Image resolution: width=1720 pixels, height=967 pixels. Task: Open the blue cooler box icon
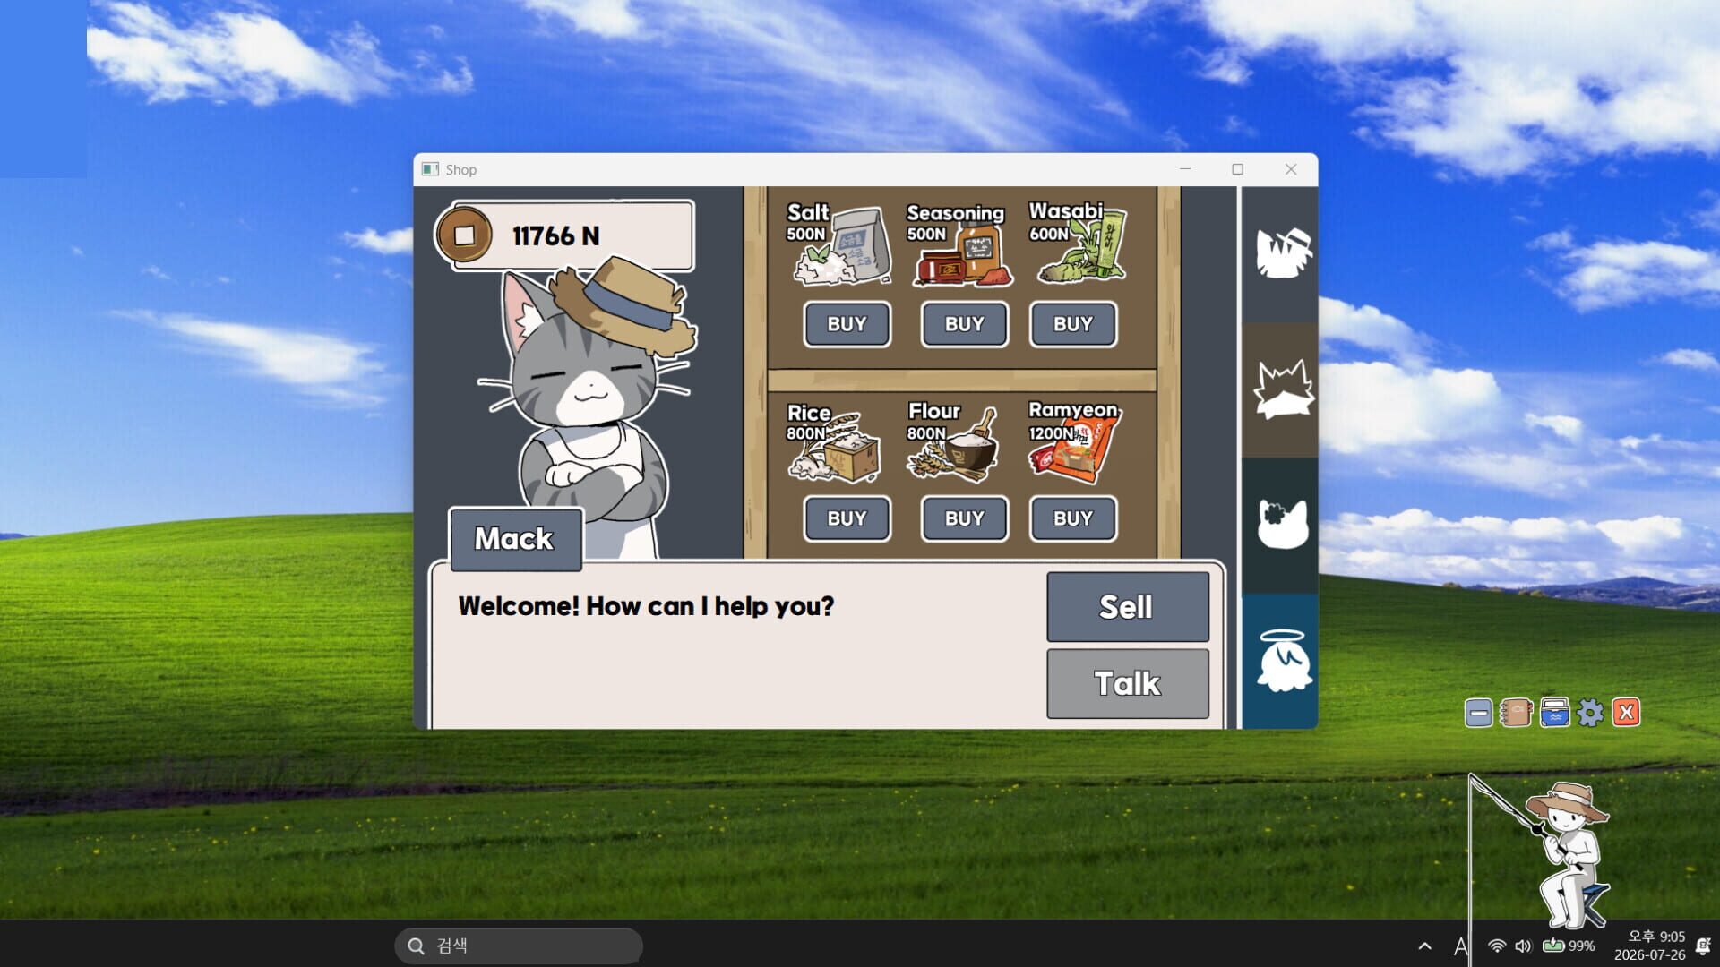point(1554,713)
